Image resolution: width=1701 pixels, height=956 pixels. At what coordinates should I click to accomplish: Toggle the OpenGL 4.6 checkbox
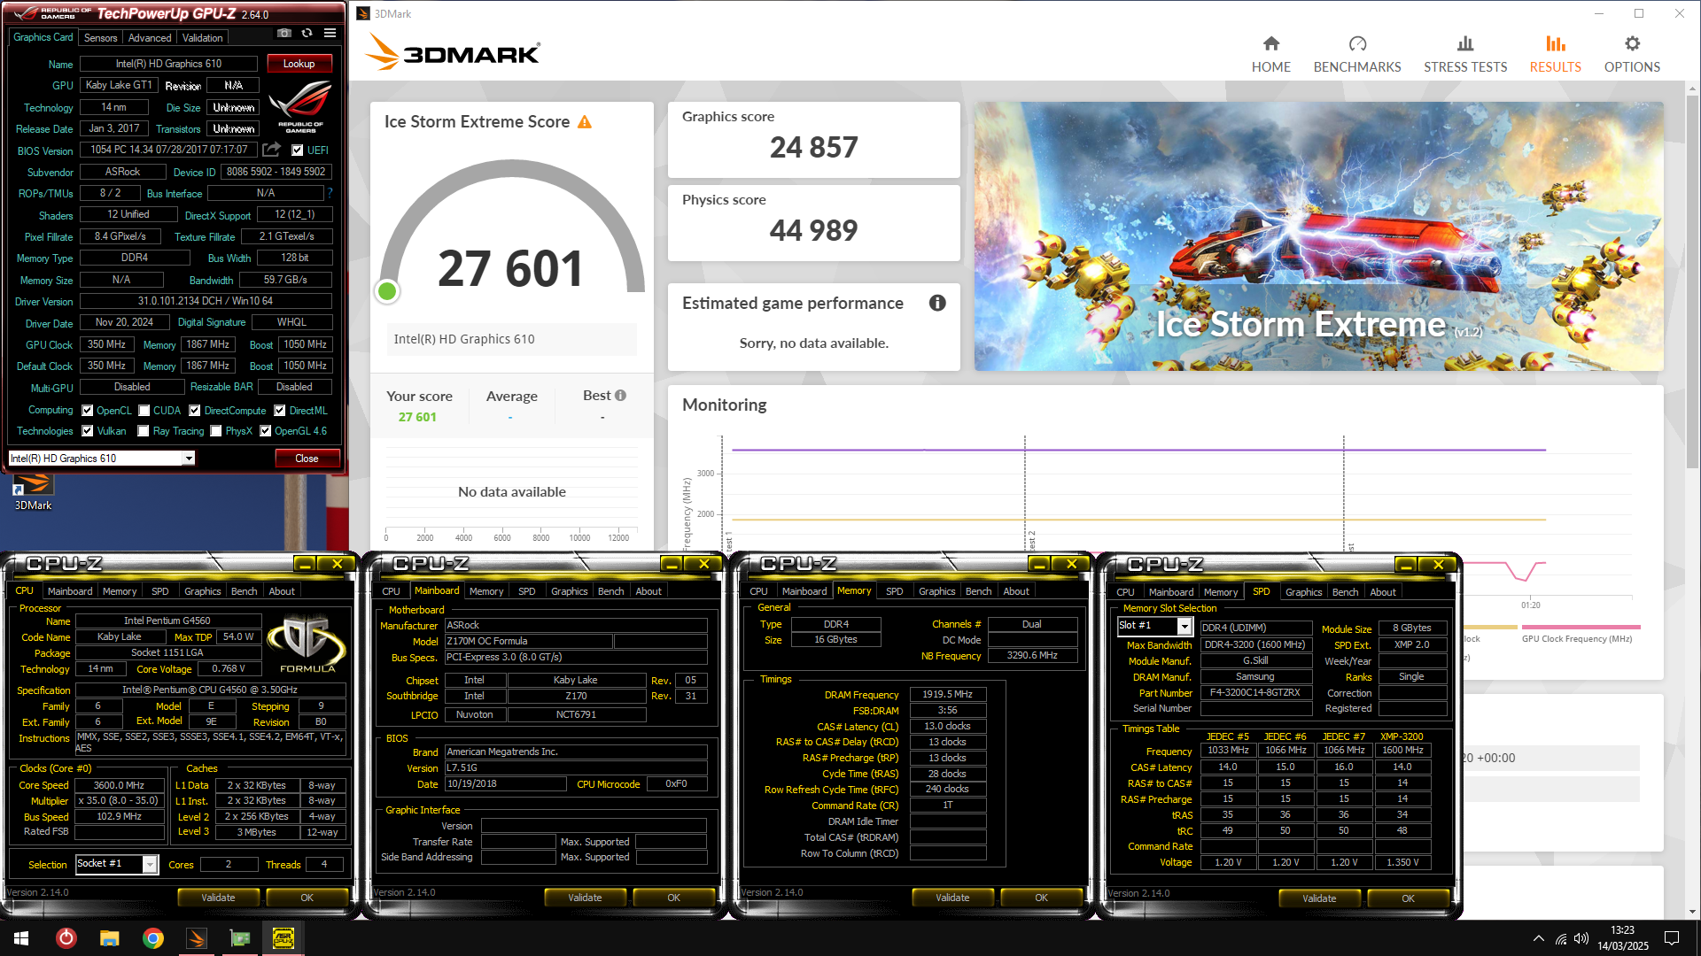coord(265,431)
